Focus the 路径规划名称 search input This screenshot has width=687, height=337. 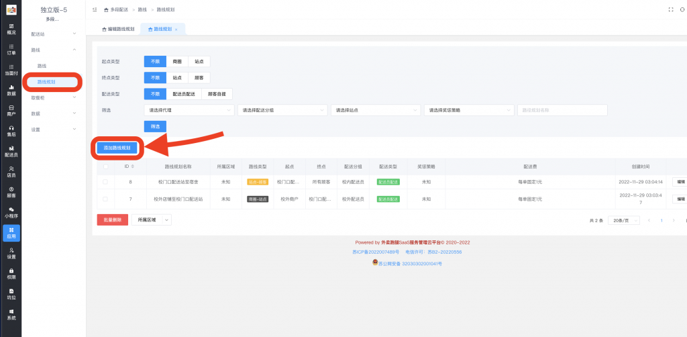(x=562, y=110)
